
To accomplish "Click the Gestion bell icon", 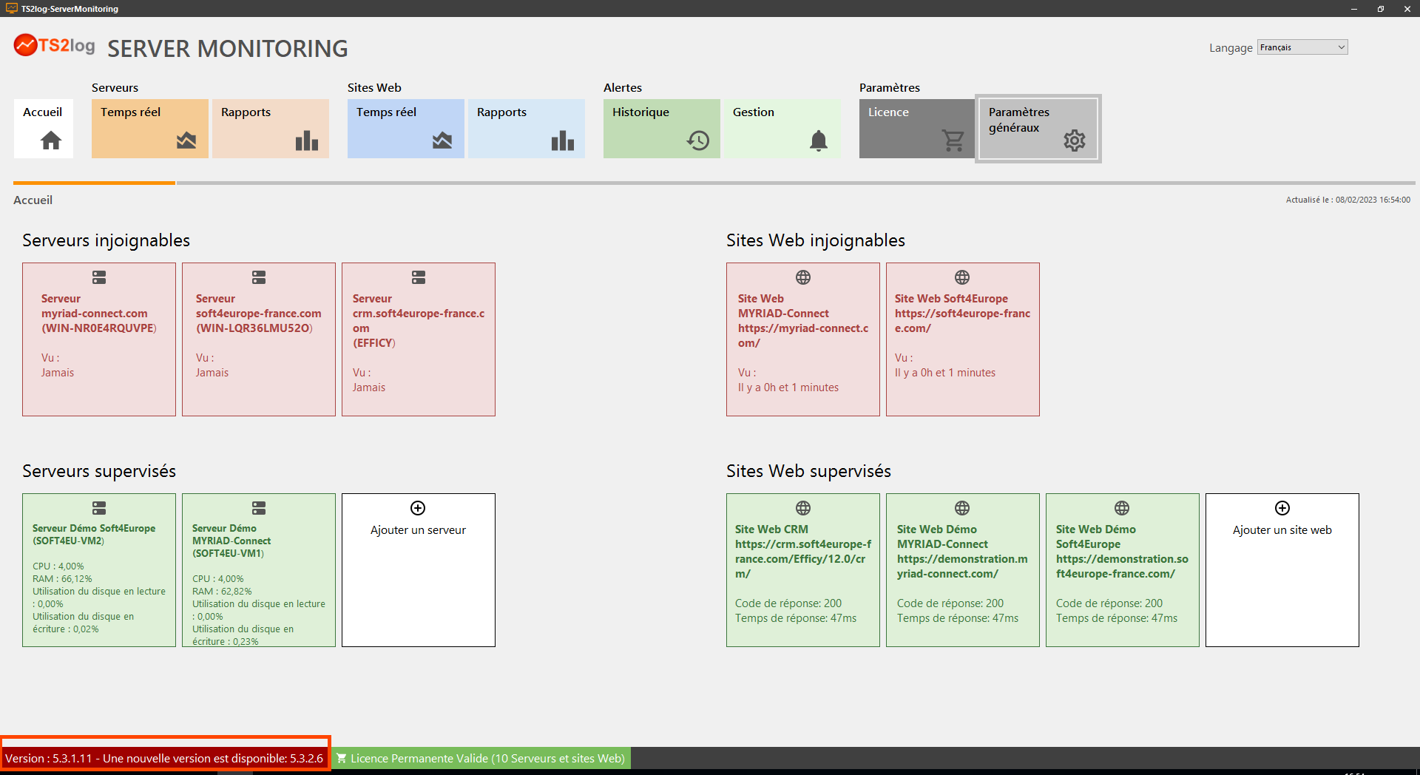I will point(819,141).
